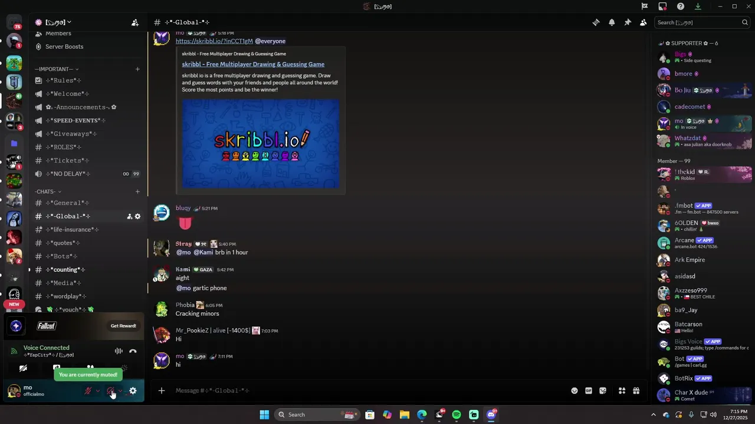Toggle noise suppression waveform icon

click(x=119, y=351)
